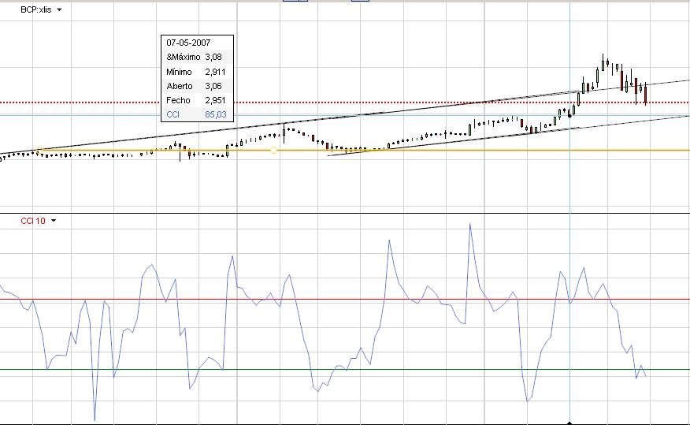Select the CCI value 85,03
The image size is (690, 425).
[x=216, y=114]
